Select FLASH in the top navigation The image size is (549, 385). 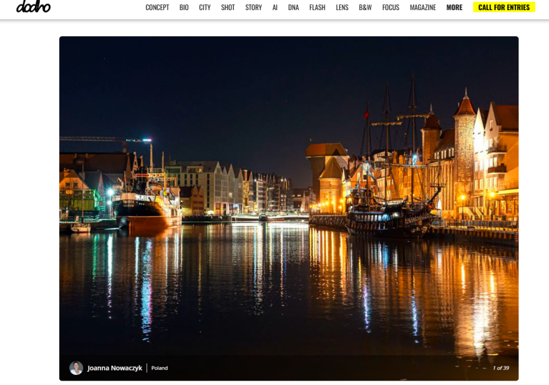pos(317,8)
